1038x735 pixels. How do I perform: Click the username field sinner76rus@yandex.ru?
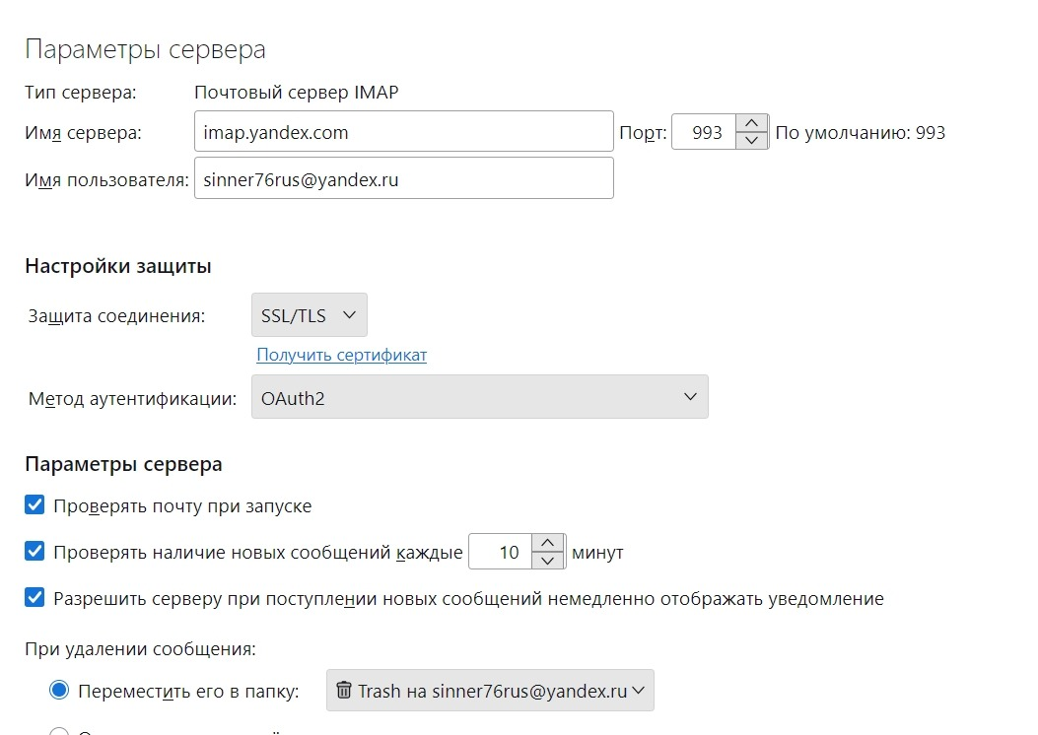click(x=403, y=180)
